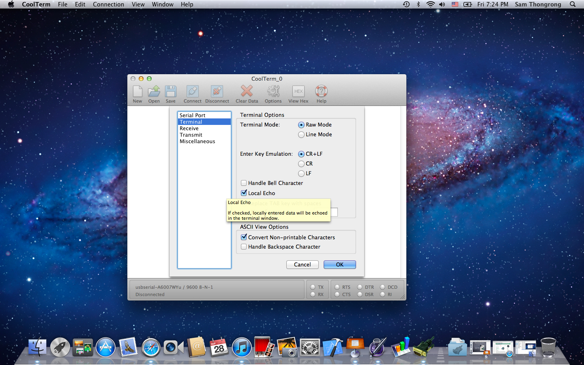Open iCal calendar showing 28
This screenshot has width=584, height=365.
[219, 348]
